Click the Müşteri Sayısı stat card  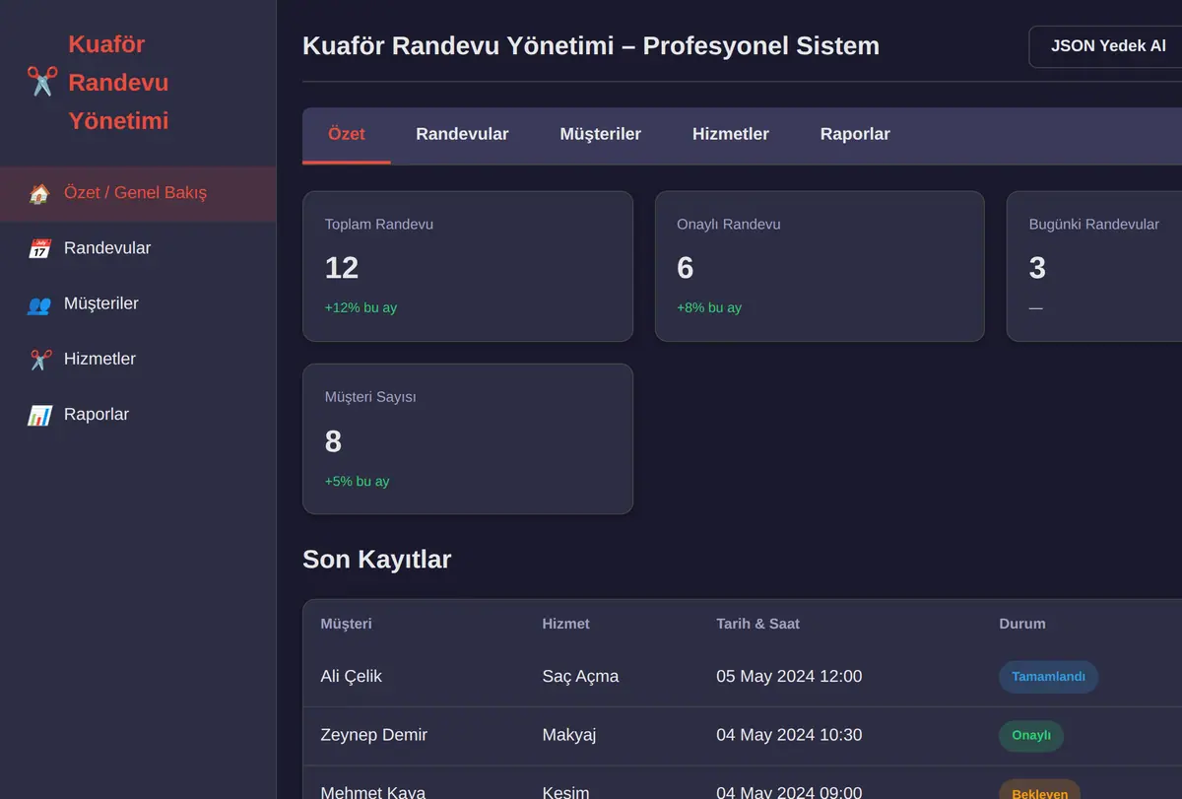click(468, 439)
